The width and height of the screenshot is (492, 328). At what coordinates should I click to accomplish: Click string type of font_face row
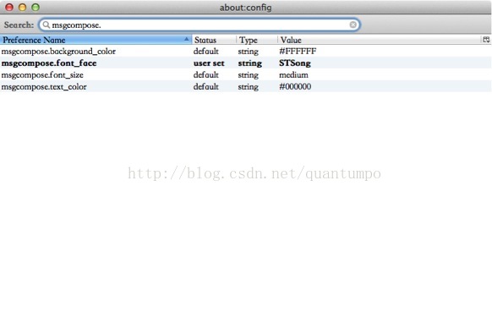point(249,63)
